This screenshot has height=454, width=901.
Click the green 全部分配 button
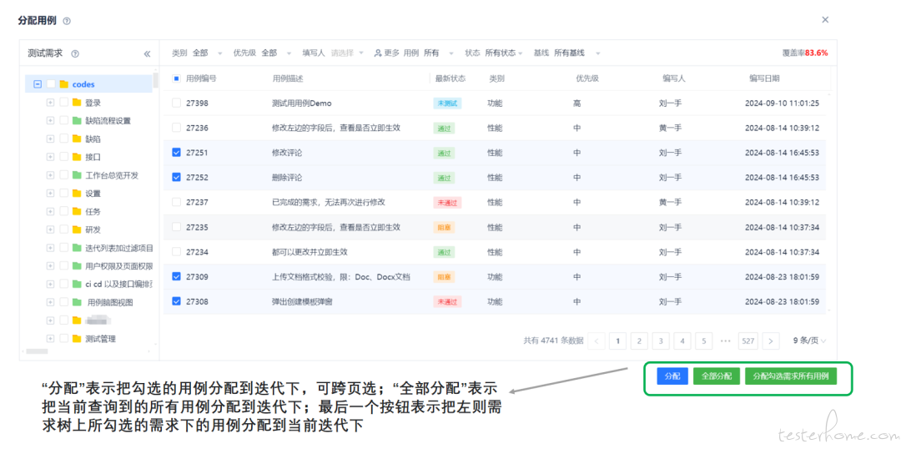(716, 376)
